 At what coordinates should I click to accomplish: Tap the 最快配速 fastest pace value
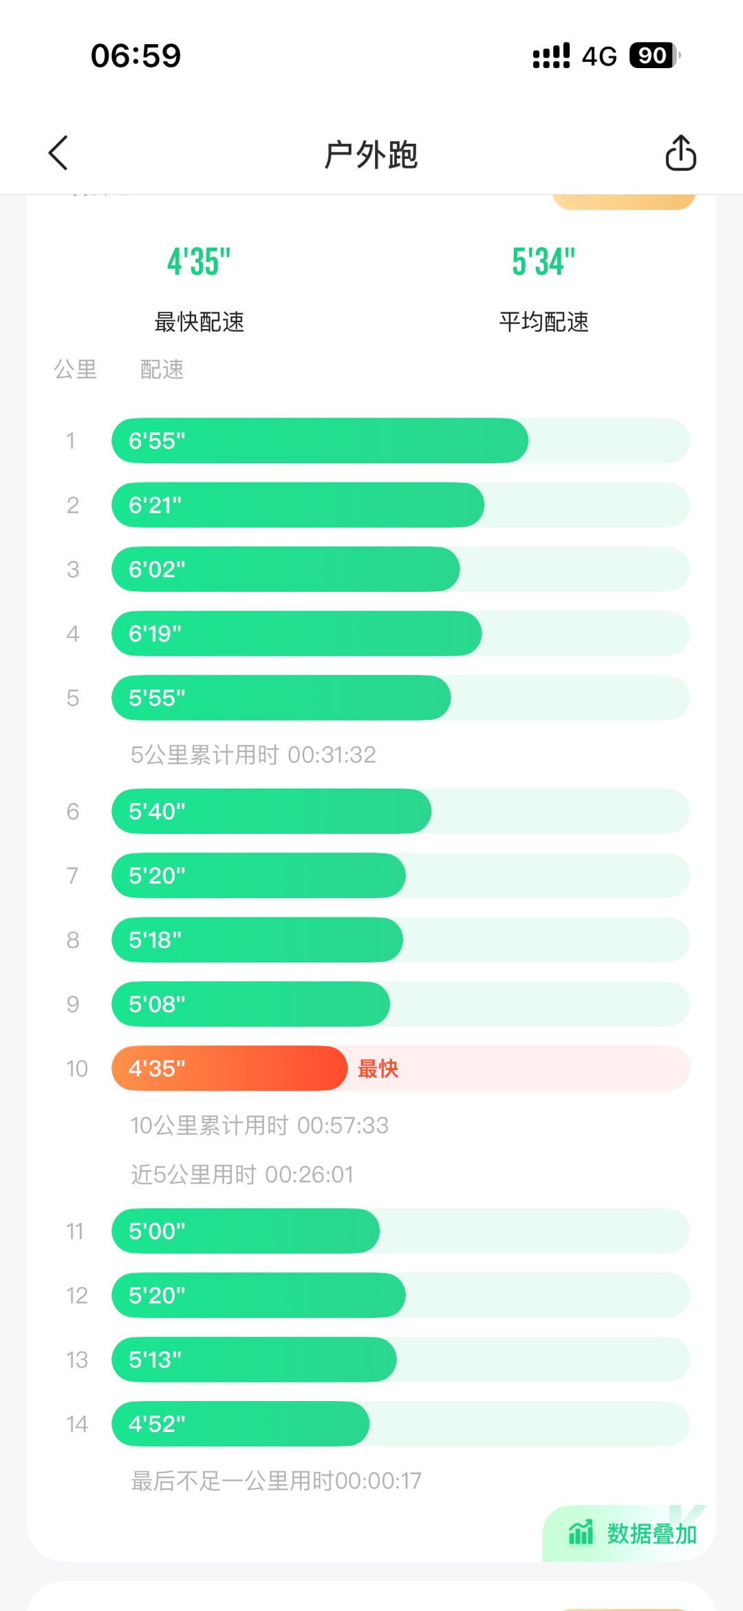click(199, 262)
